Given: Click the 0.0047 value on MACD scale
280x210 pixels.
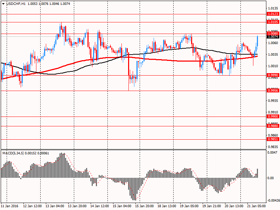Looking at the screenshot, I should [272, 153].
